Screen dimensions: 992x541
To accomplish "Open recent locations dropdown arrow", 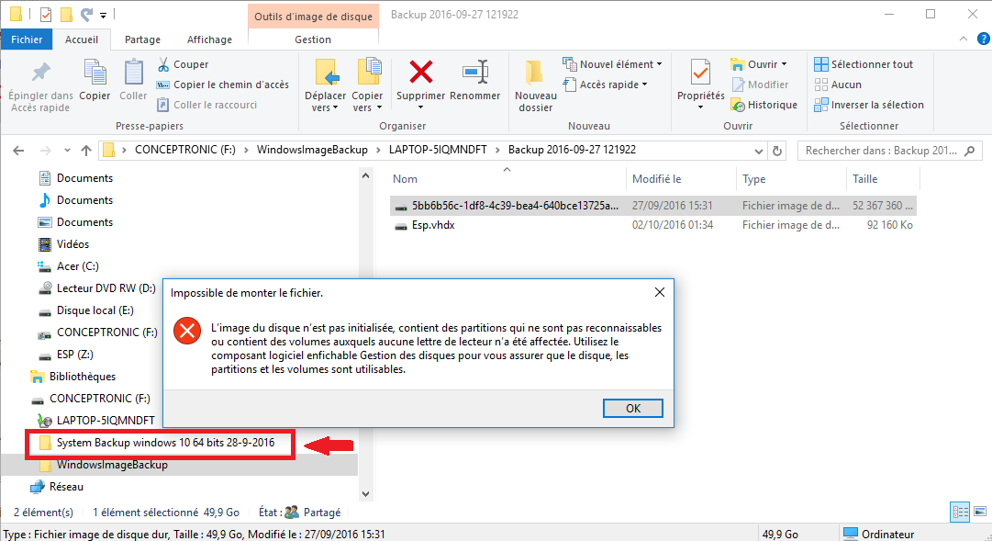I will (x=67, y=151).
